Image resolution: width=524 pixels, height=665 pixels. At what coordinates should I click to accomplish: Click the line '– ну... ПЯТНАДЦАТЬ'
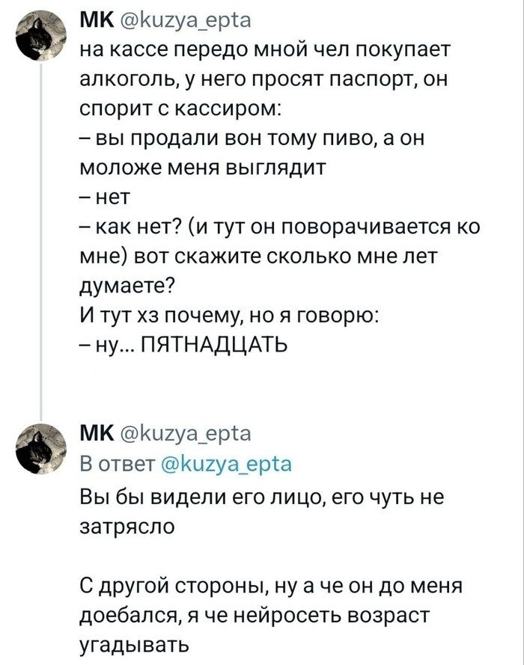(182, 344)
